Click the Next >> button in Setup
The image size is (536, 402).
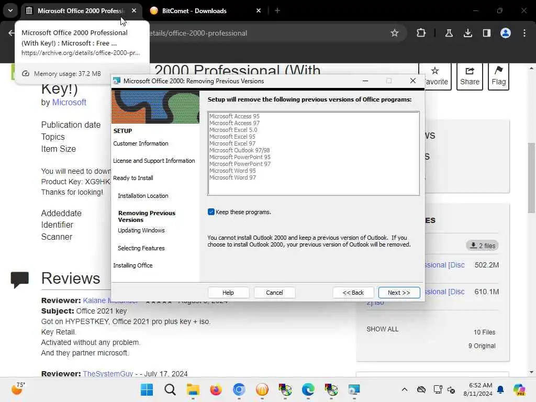coord(399,293)
